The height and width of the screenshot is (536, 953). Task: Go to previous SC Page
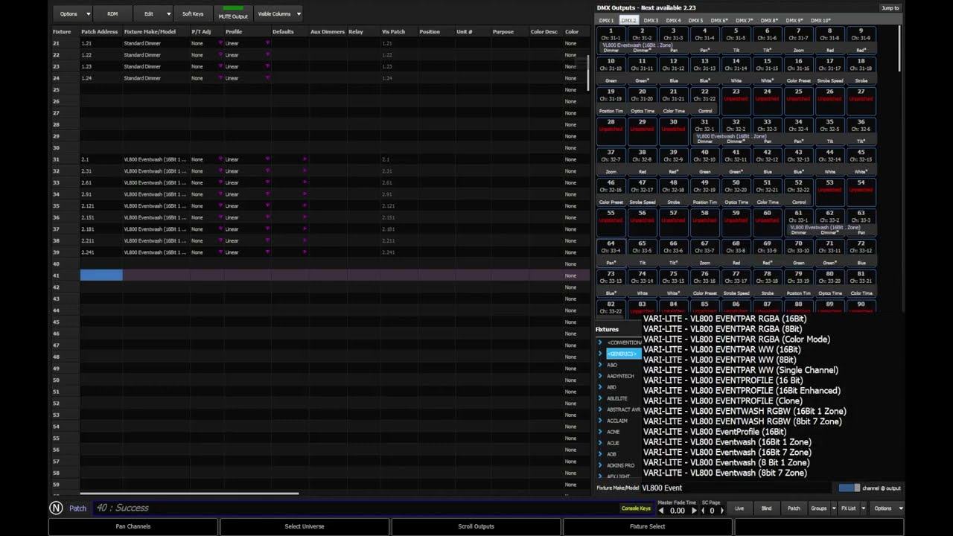point(703,511)
